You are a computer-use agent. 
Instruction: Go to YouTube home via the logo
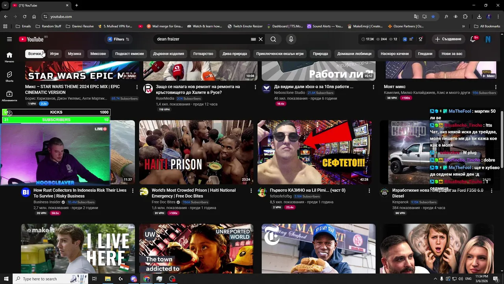coord(31,39)
